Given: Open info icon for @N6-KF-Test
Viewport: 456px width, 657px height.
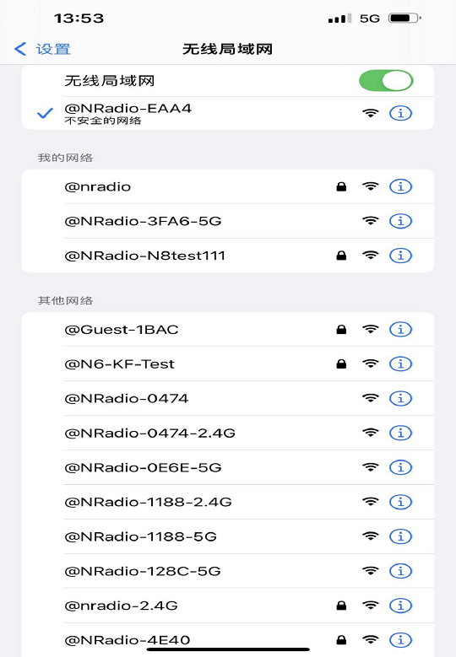Looking at the screenshot, I should click(400, 364).
